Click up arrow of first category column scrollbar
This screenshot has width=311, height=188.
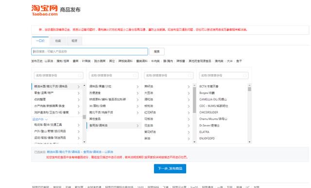[x=84, y=85]
